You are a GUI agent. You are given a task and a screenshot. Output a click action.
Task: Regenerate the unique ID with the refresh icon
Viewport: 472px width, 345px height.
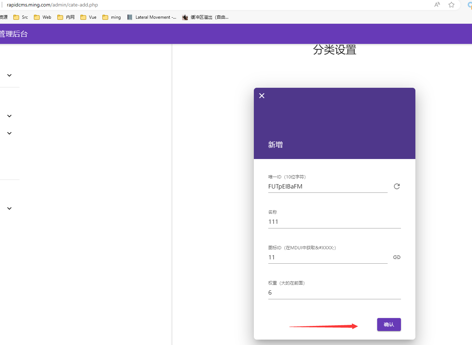[x=397, y=186]
